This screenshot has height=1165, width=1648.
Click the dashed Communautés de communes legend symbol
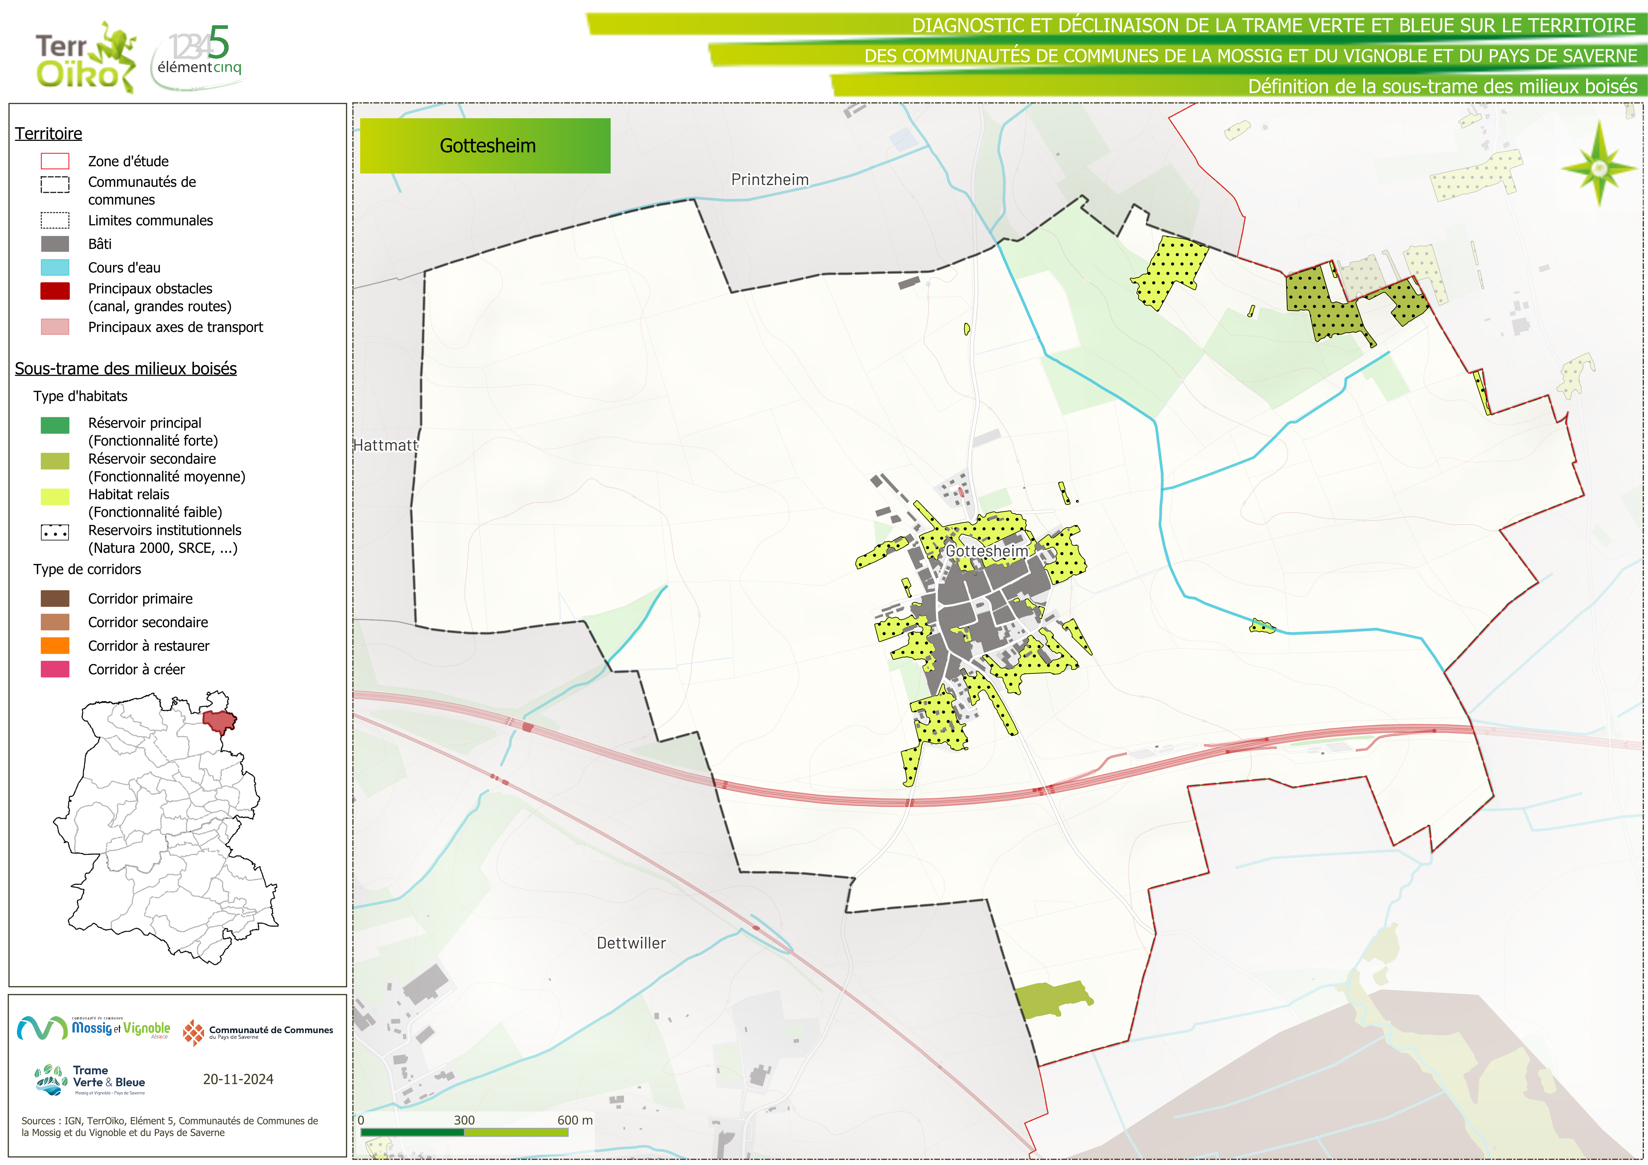(55, 184)
